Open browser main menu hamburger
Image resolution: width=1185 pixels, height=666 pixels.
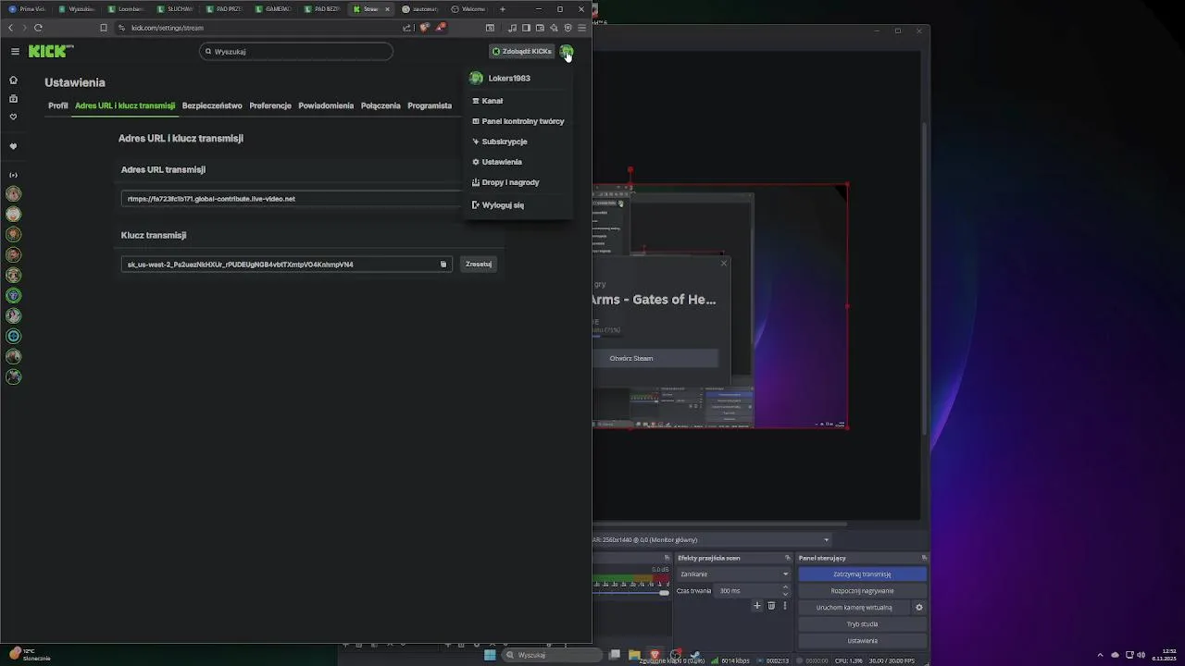click(581, 28)
